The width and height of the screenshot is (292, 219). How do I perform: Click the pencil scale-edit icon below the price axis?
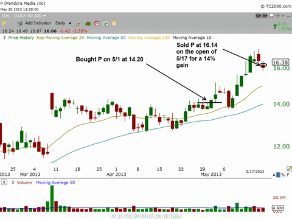(x=289, y=169)
